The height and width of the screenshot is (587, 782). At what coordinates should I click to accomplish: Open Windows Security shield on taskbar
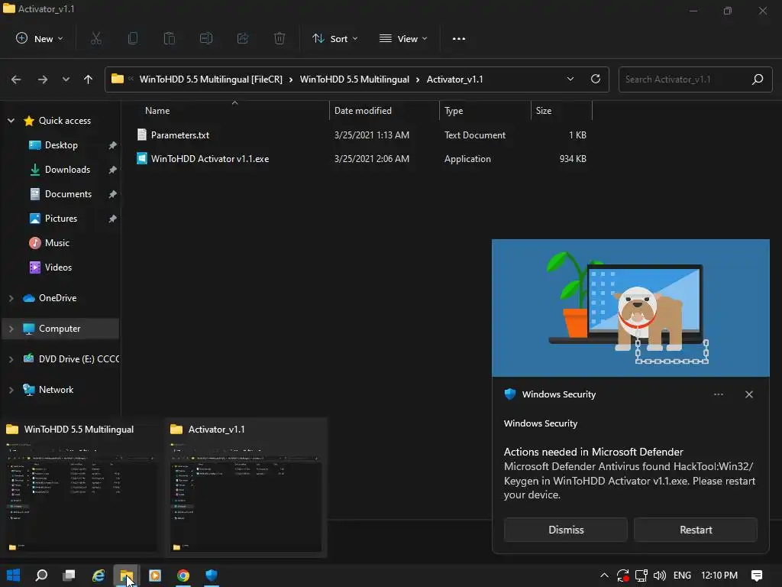(x=212, y=575)
